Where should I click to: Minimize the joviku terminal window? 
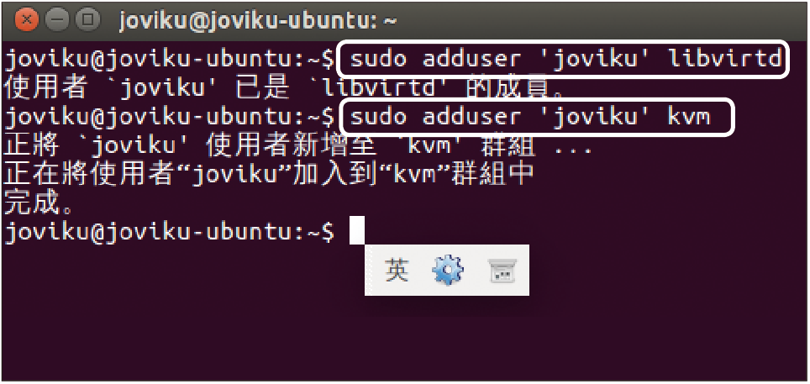coord(56,21)
